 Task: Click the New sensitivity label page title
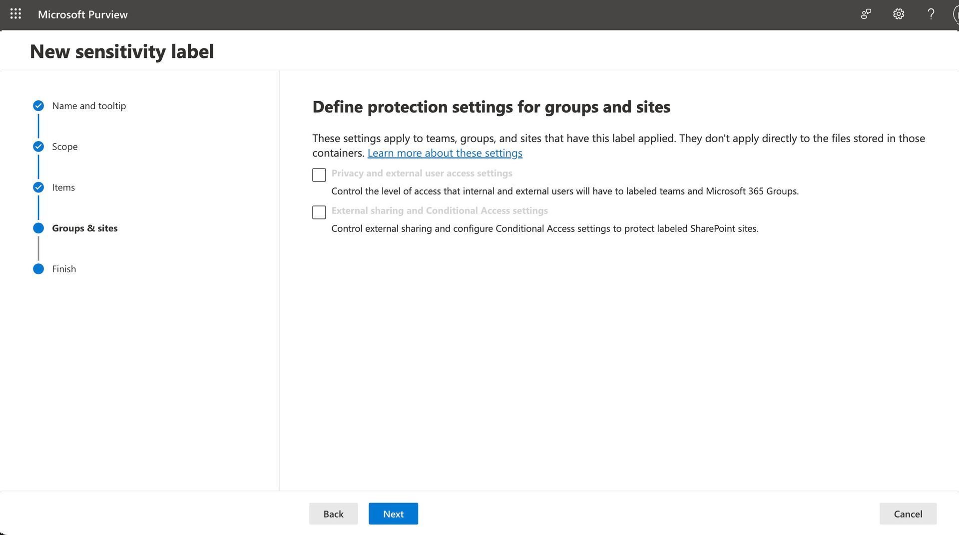pos(122,51)
